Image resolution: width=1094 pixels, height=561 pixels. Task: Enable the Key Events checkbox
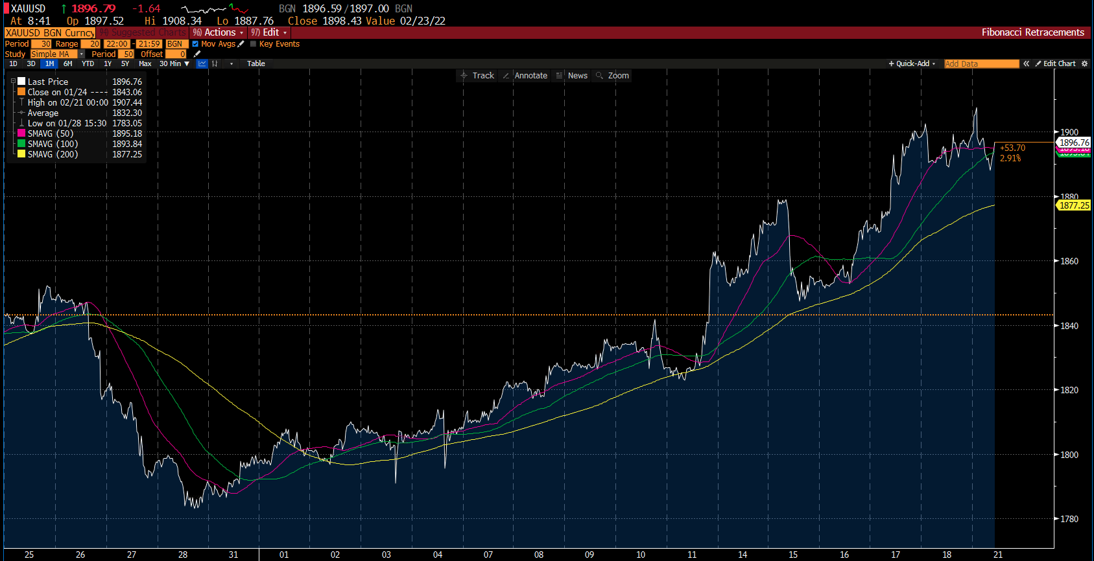pyautogui.click(x=254, y=44)
